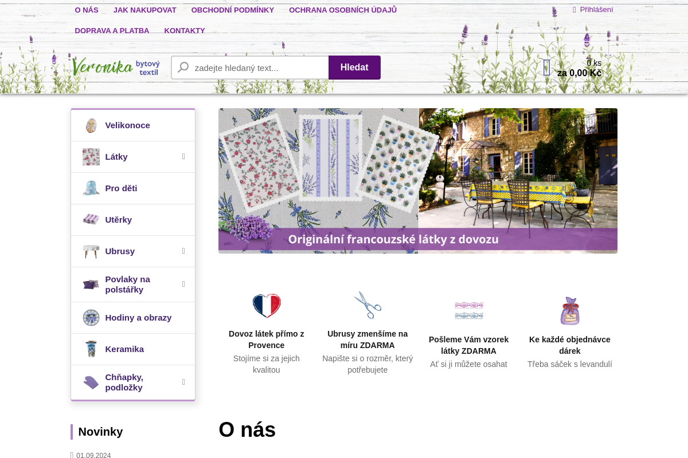Open the Přihlášení login link

point(596,10)
